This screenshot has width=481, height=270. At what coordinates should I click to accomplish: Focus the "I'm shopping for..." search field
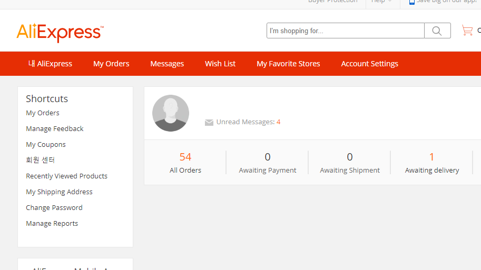[x=346, y=31]
